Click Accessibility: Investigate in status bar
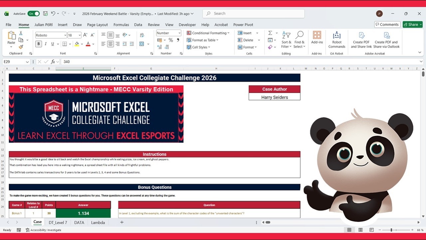The image size is (426, 240). [43, 230]
